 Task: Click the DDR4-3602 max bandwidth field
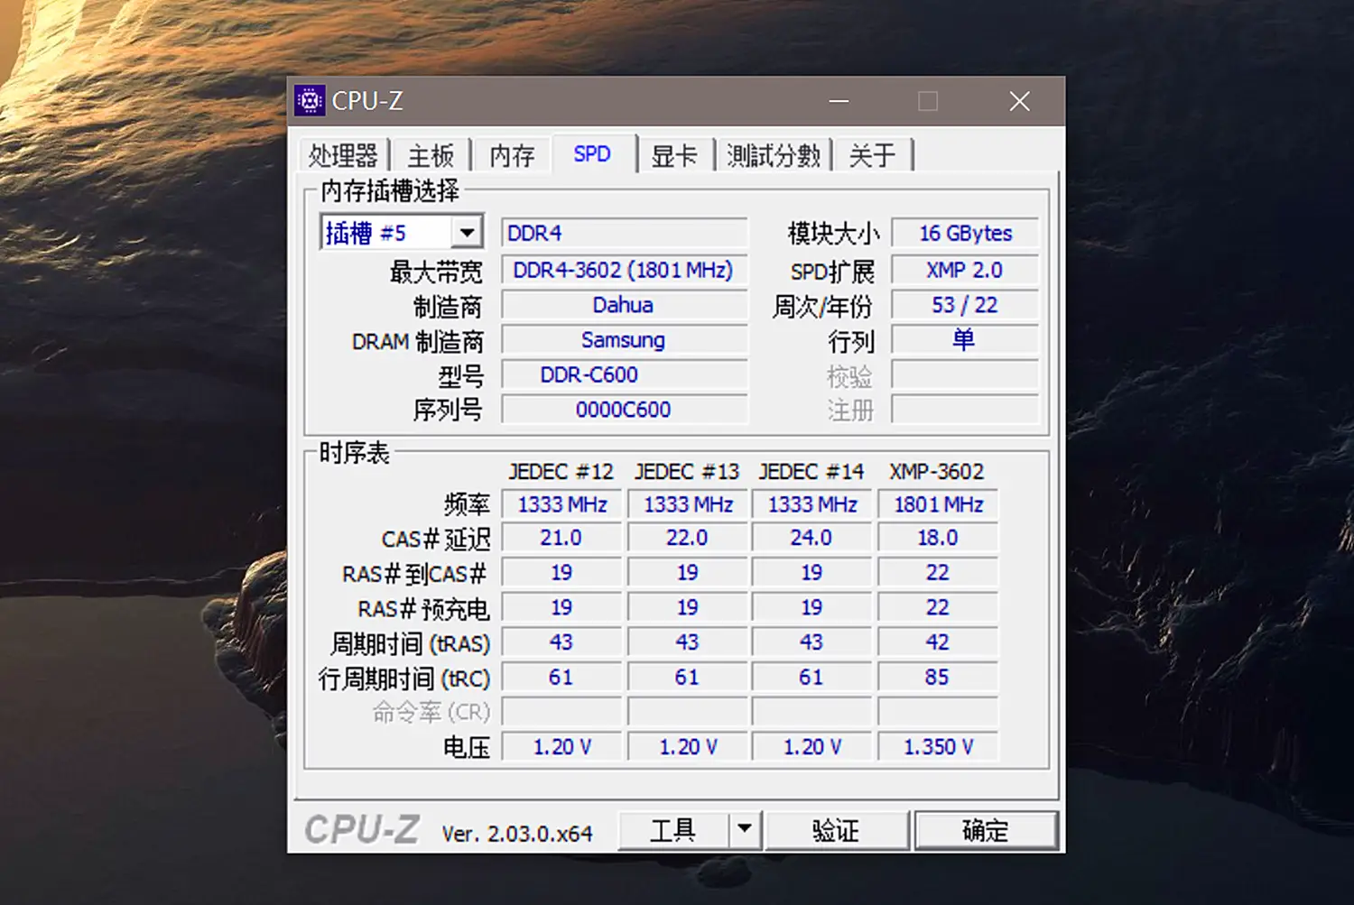(624, 270)
